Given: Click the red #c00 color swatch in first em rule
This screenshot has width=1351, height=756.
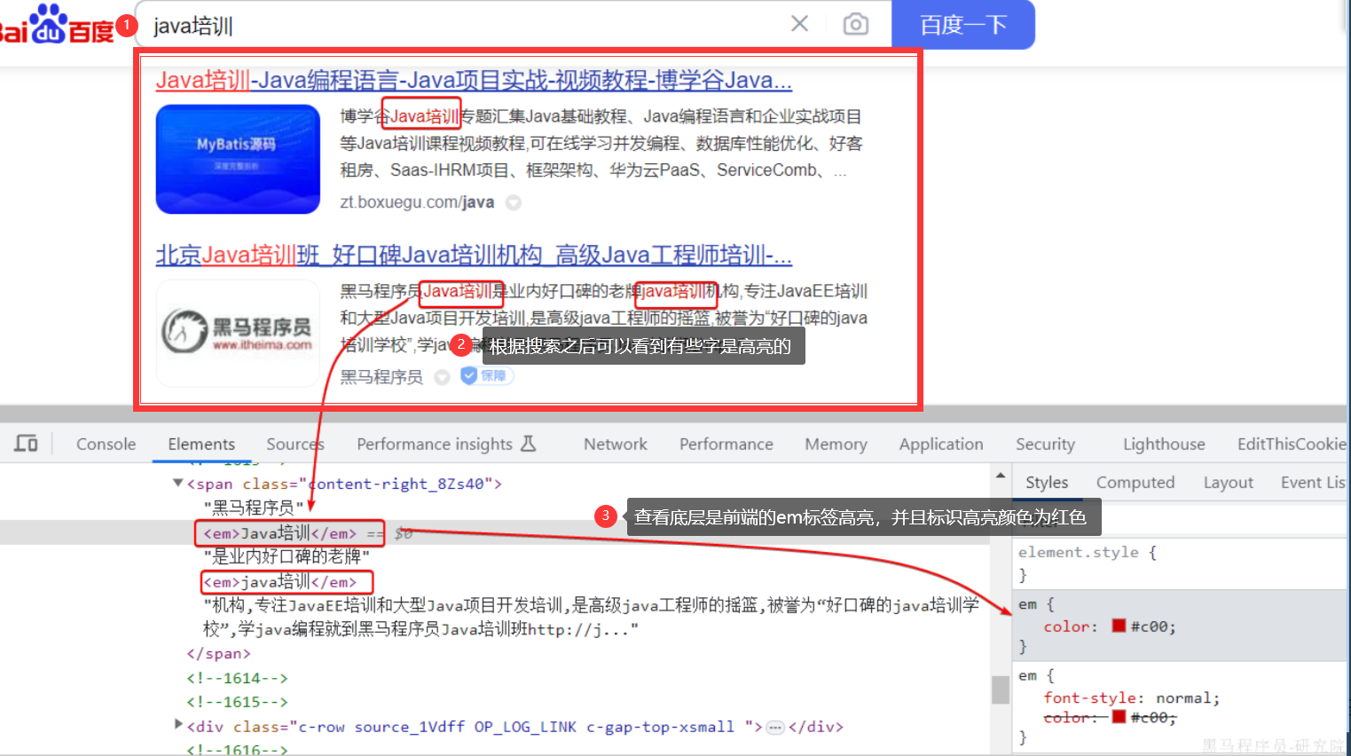Looking at the screenshot, I should [x=1119, y=626].
